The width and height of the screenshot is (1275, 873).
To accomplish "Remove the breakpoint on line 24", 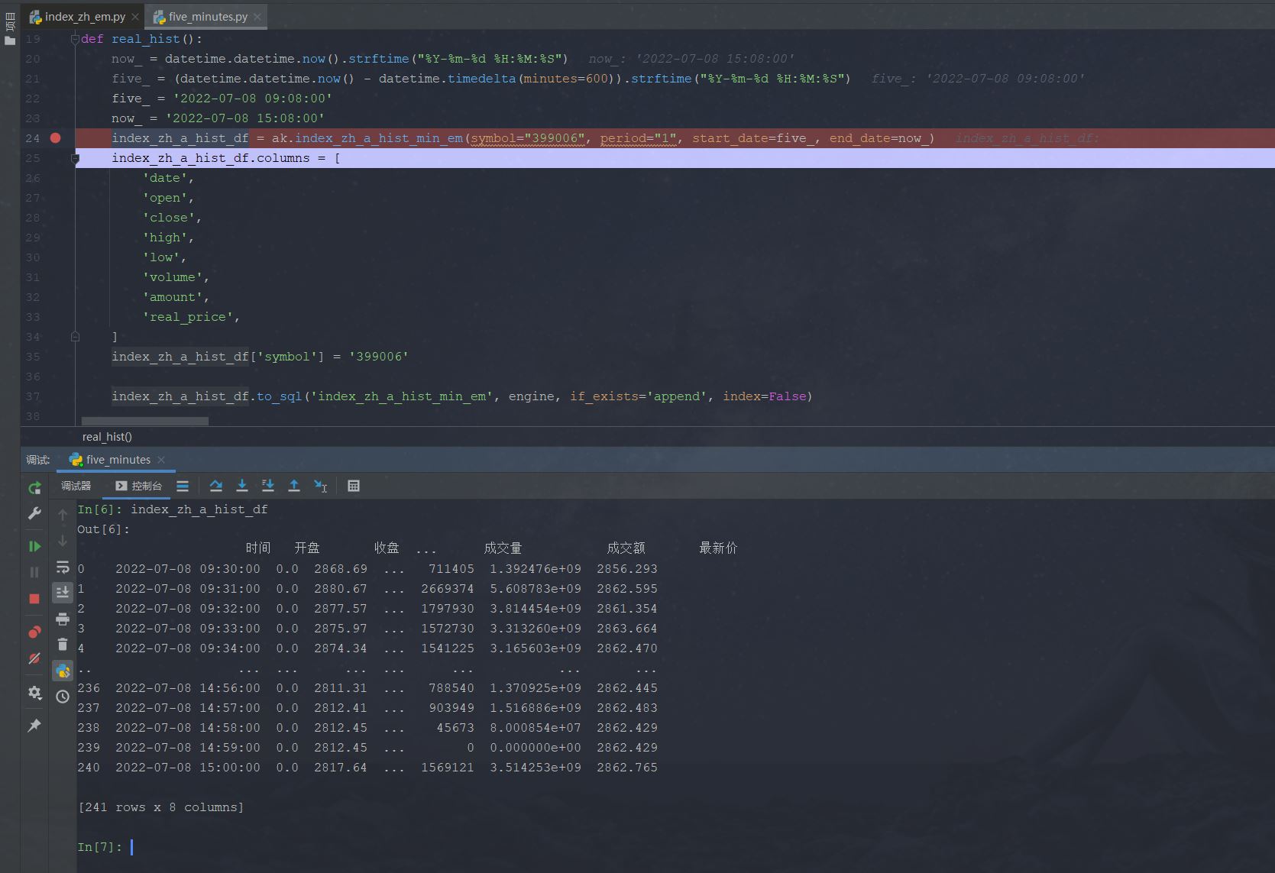I will click(x=55, y=138).
